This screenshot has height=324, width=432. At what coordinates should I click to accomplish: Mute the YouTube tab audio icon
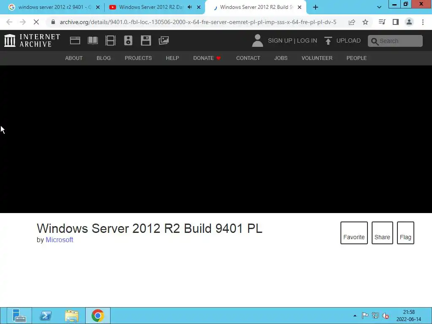pos(189,7)
